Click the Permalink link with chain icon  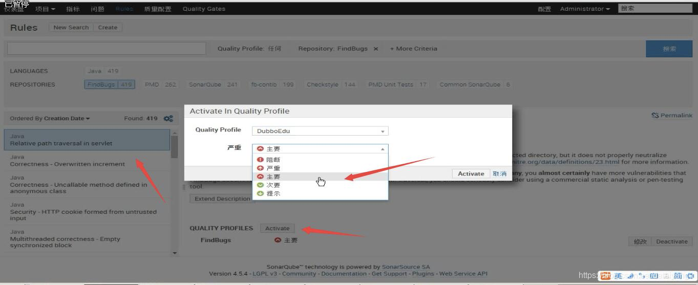point(671,115)
